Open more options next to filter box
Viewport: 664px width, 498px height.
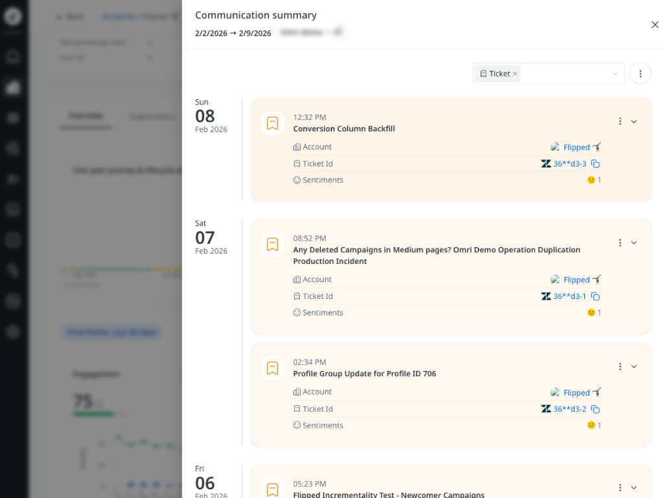[x=640, y=74]
